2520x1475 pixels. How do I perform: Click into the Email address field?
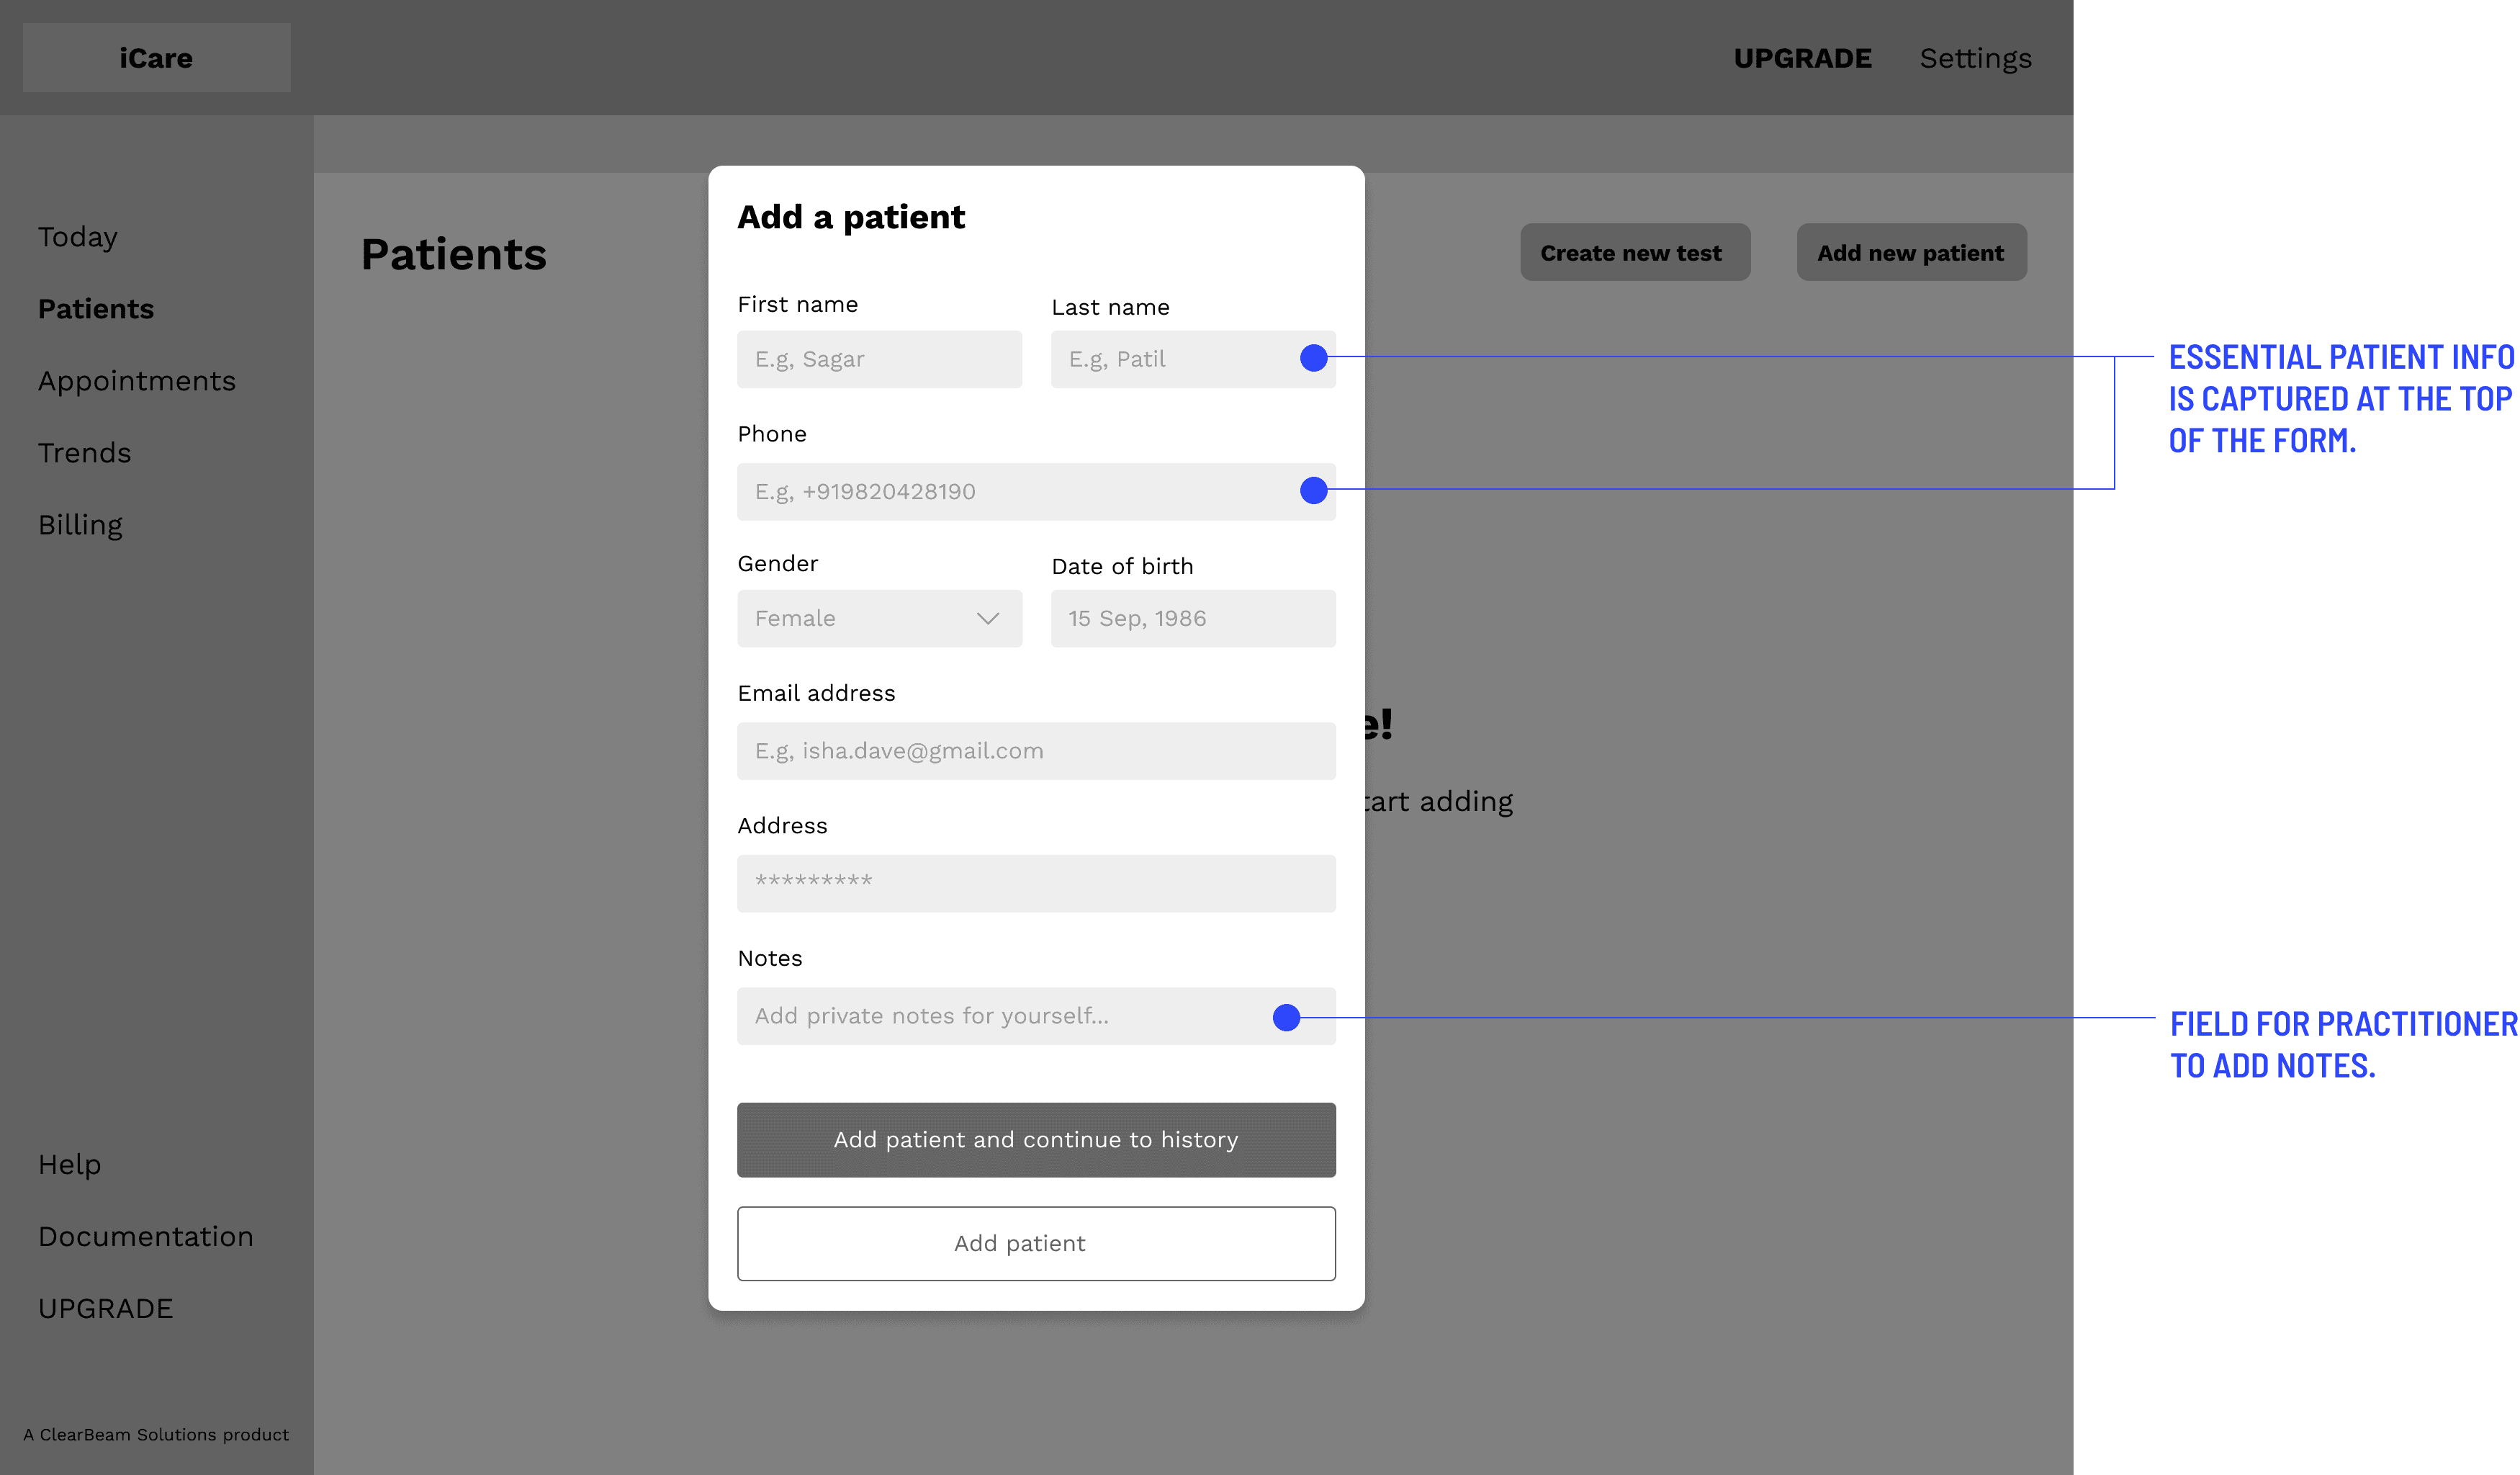tap(1036, 751)
